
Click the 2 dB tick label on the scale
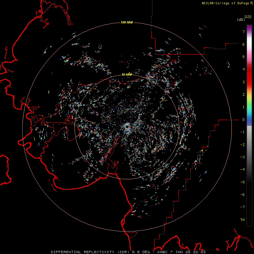(244, 95)
